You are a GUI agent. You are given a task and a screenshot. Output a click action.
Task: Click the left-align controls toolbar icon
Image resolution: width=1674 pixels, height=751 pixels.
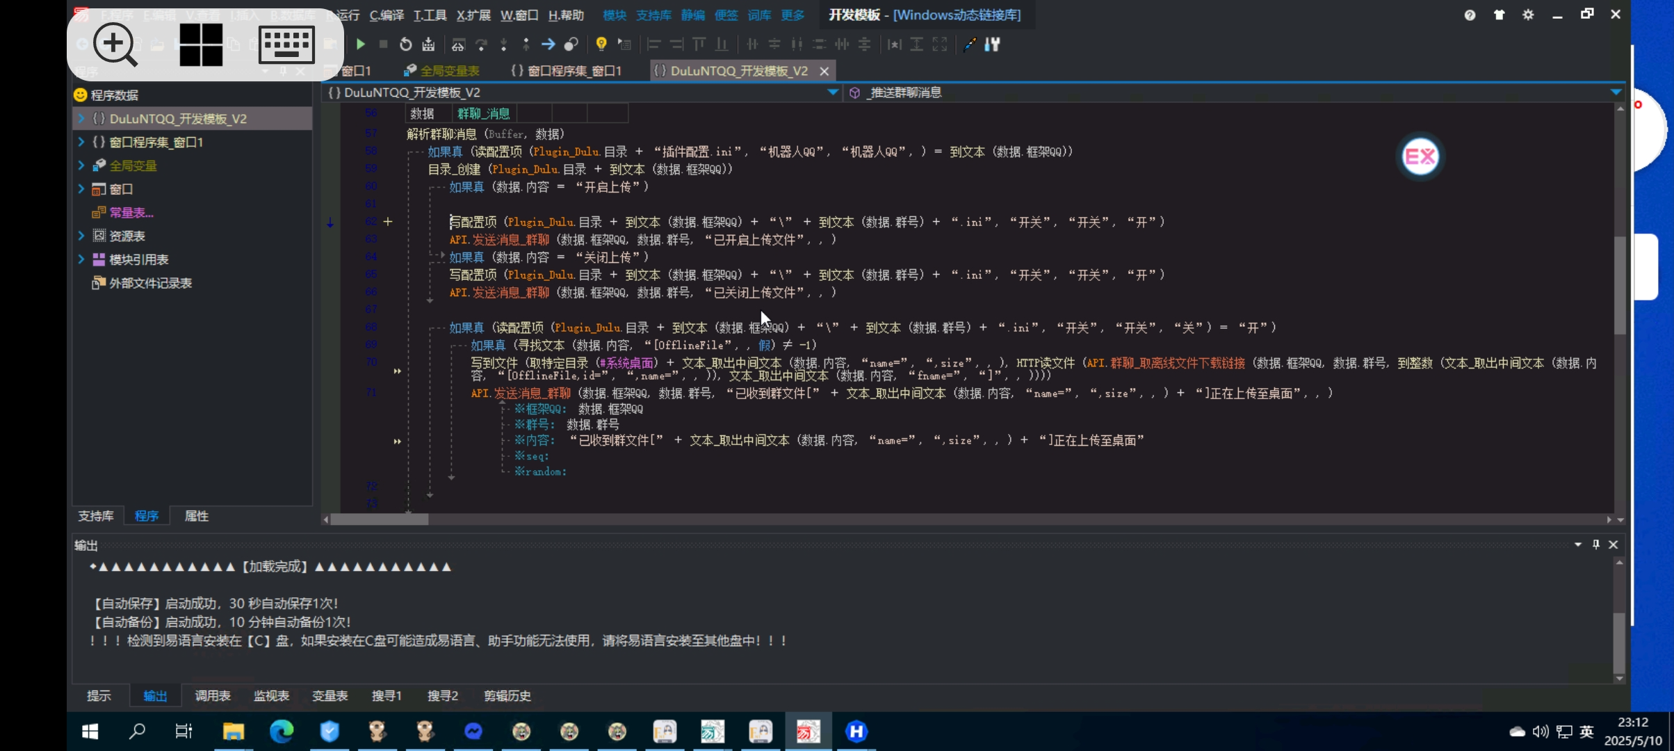point(653,45)
